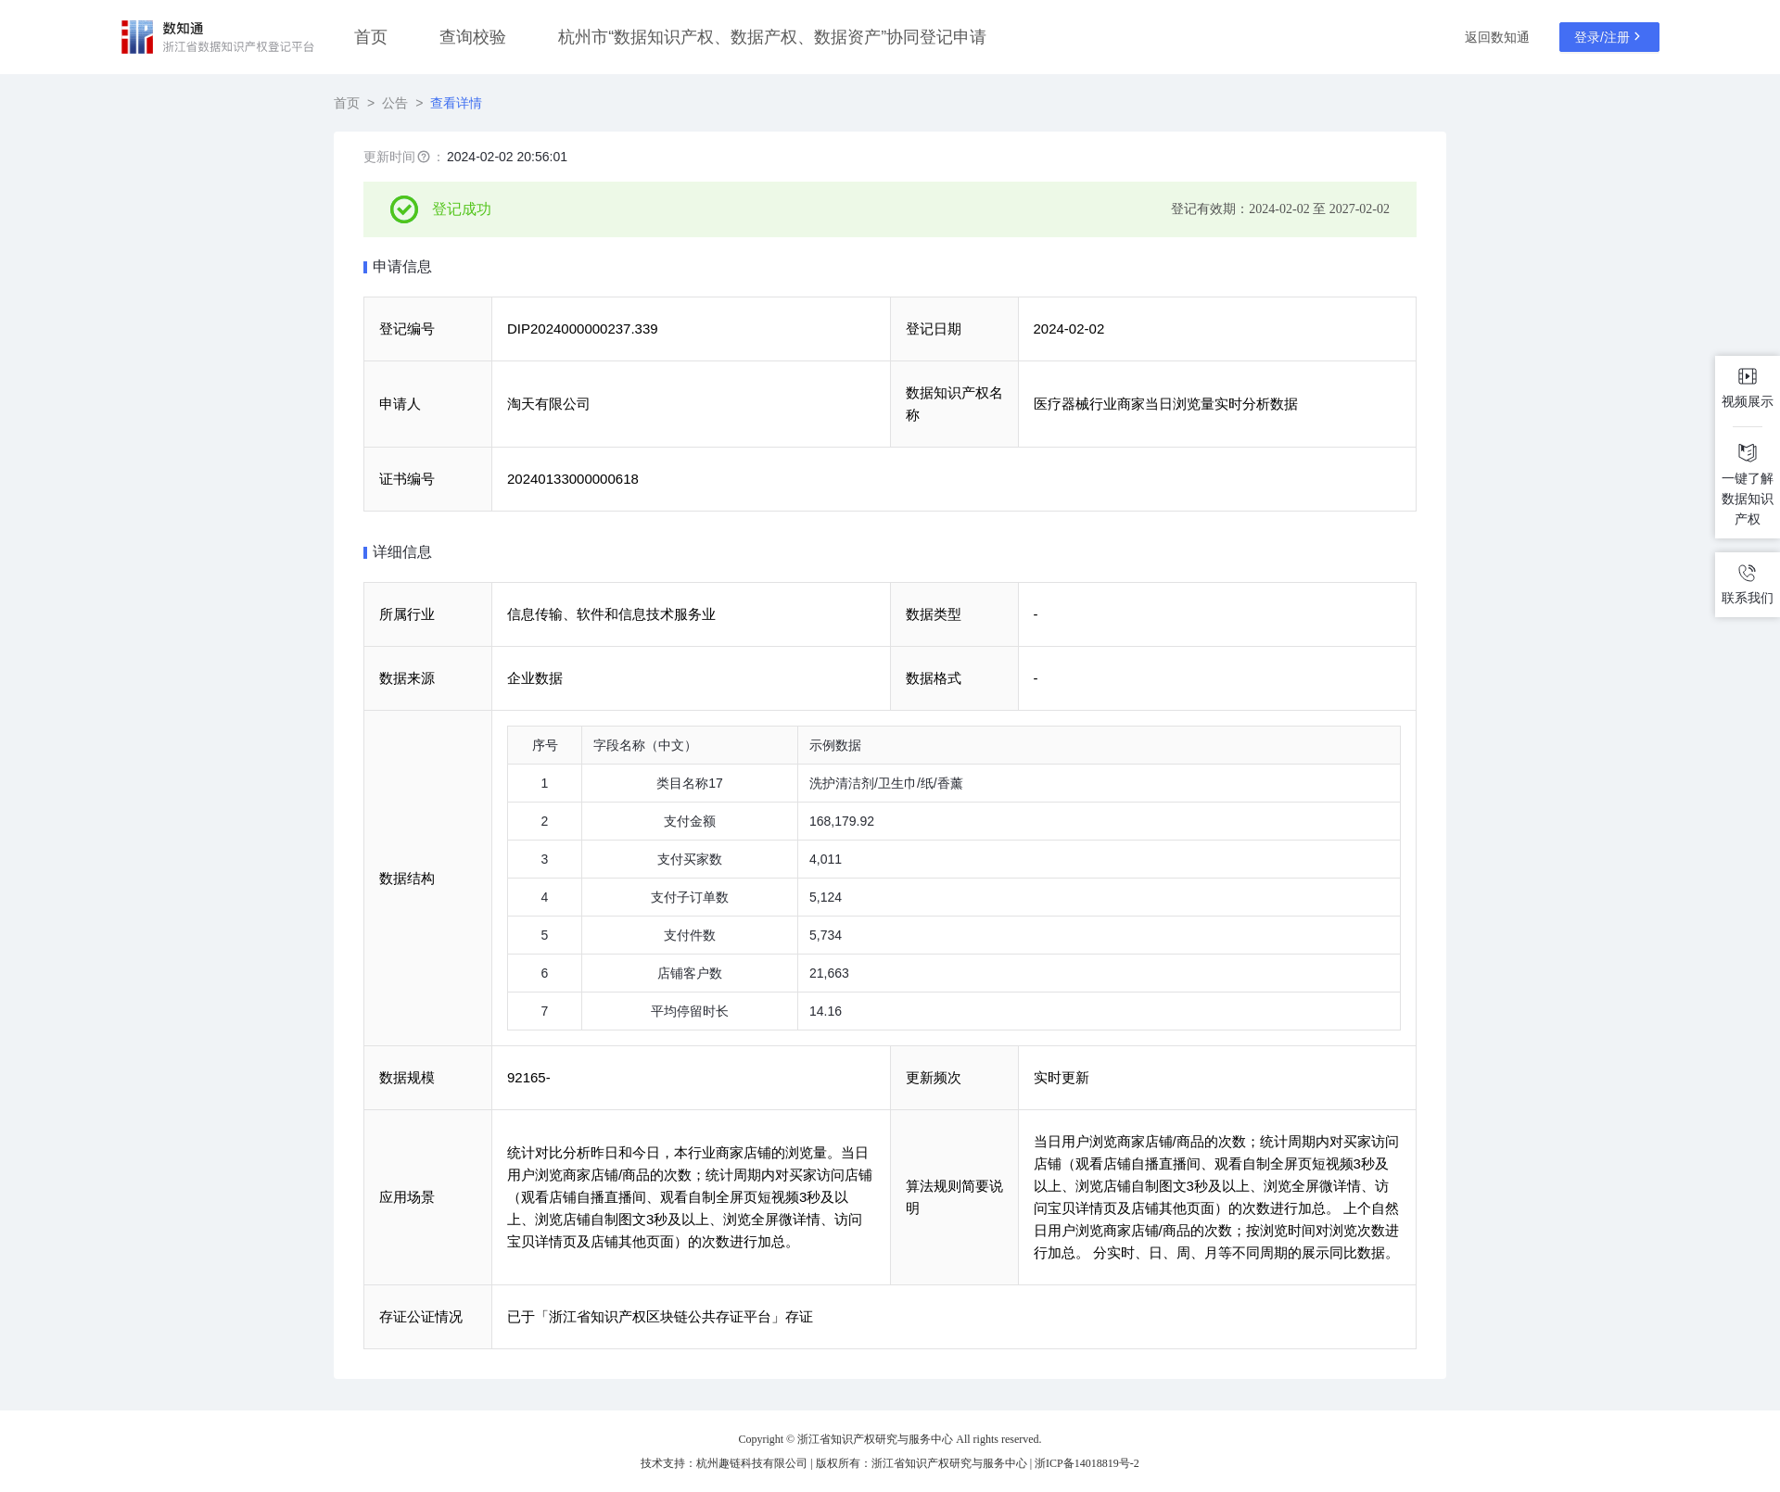Image resolution: width=1780 pixels, height=1492 pixels.
Task: Click the 应用场景 description paragraph
Action: click(x=690, y=1197)
